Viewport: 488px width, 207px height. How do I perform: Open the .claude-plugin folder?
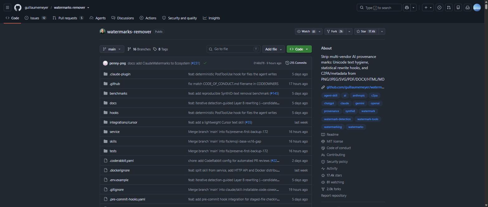(x=120, y=74)
